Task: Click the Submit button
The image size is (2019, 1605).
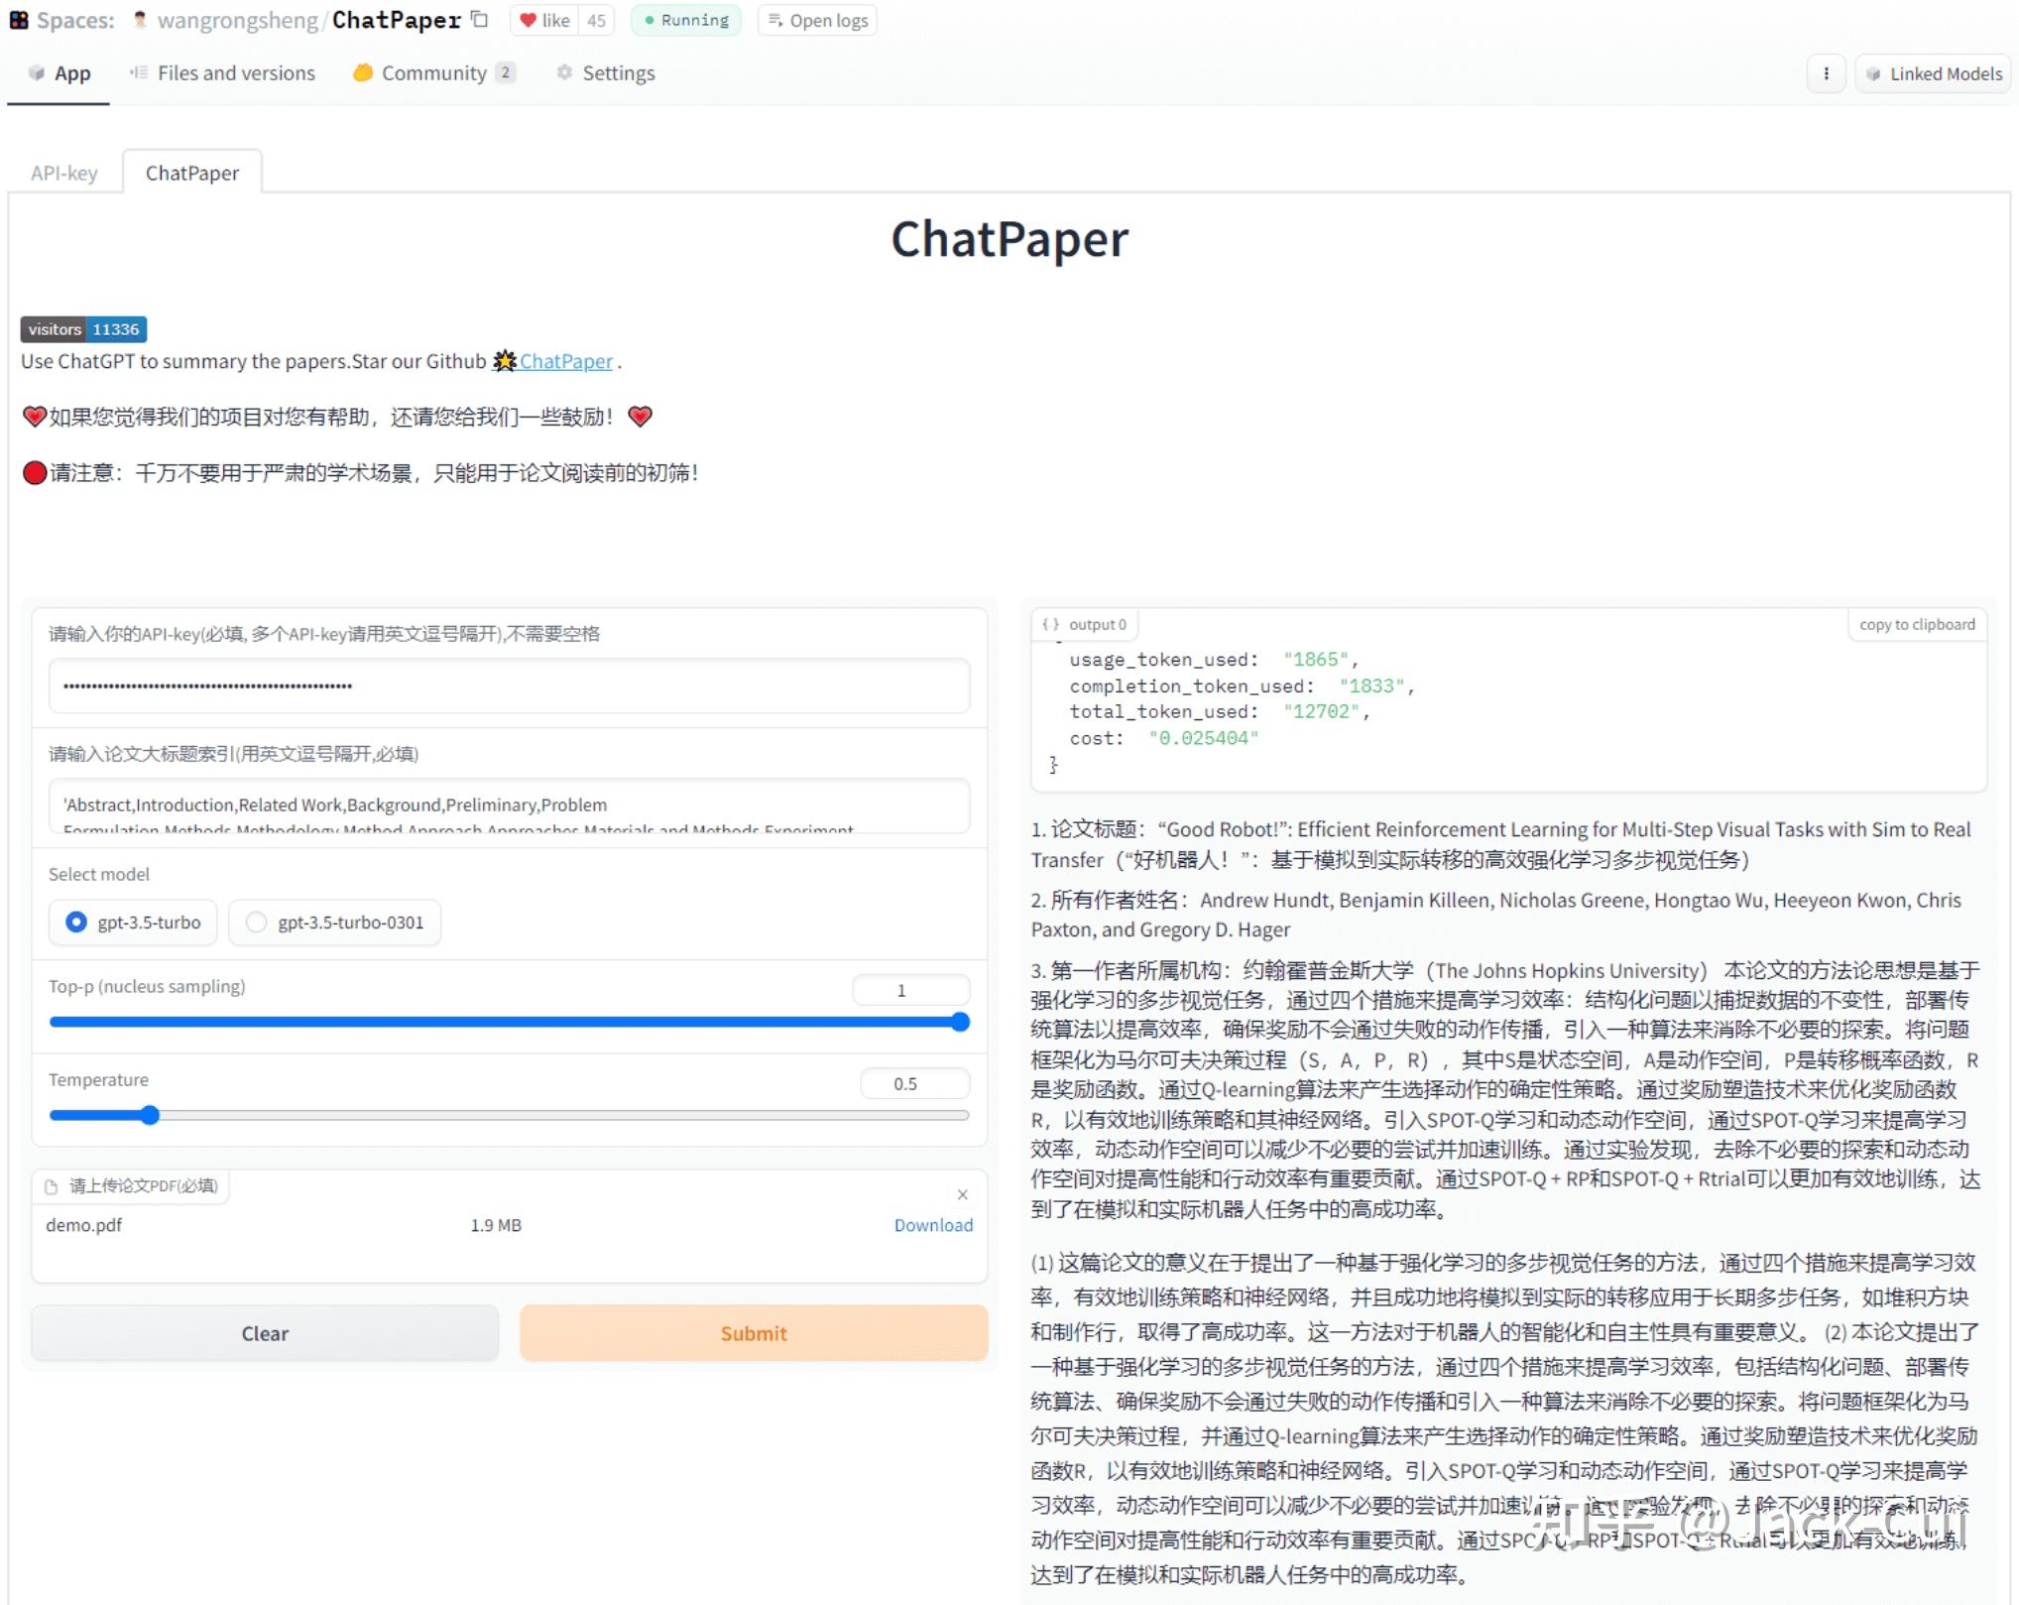Action: pos(754,1333)
